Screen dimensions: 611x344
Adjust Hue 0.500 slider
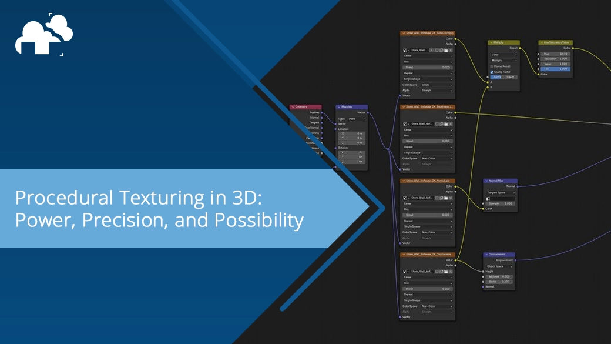(555, 54)
